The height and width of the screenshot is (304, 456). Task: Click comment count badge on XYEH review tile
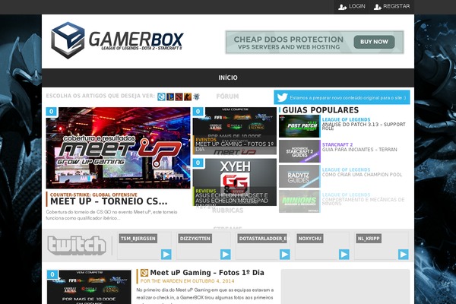(198, 163)
